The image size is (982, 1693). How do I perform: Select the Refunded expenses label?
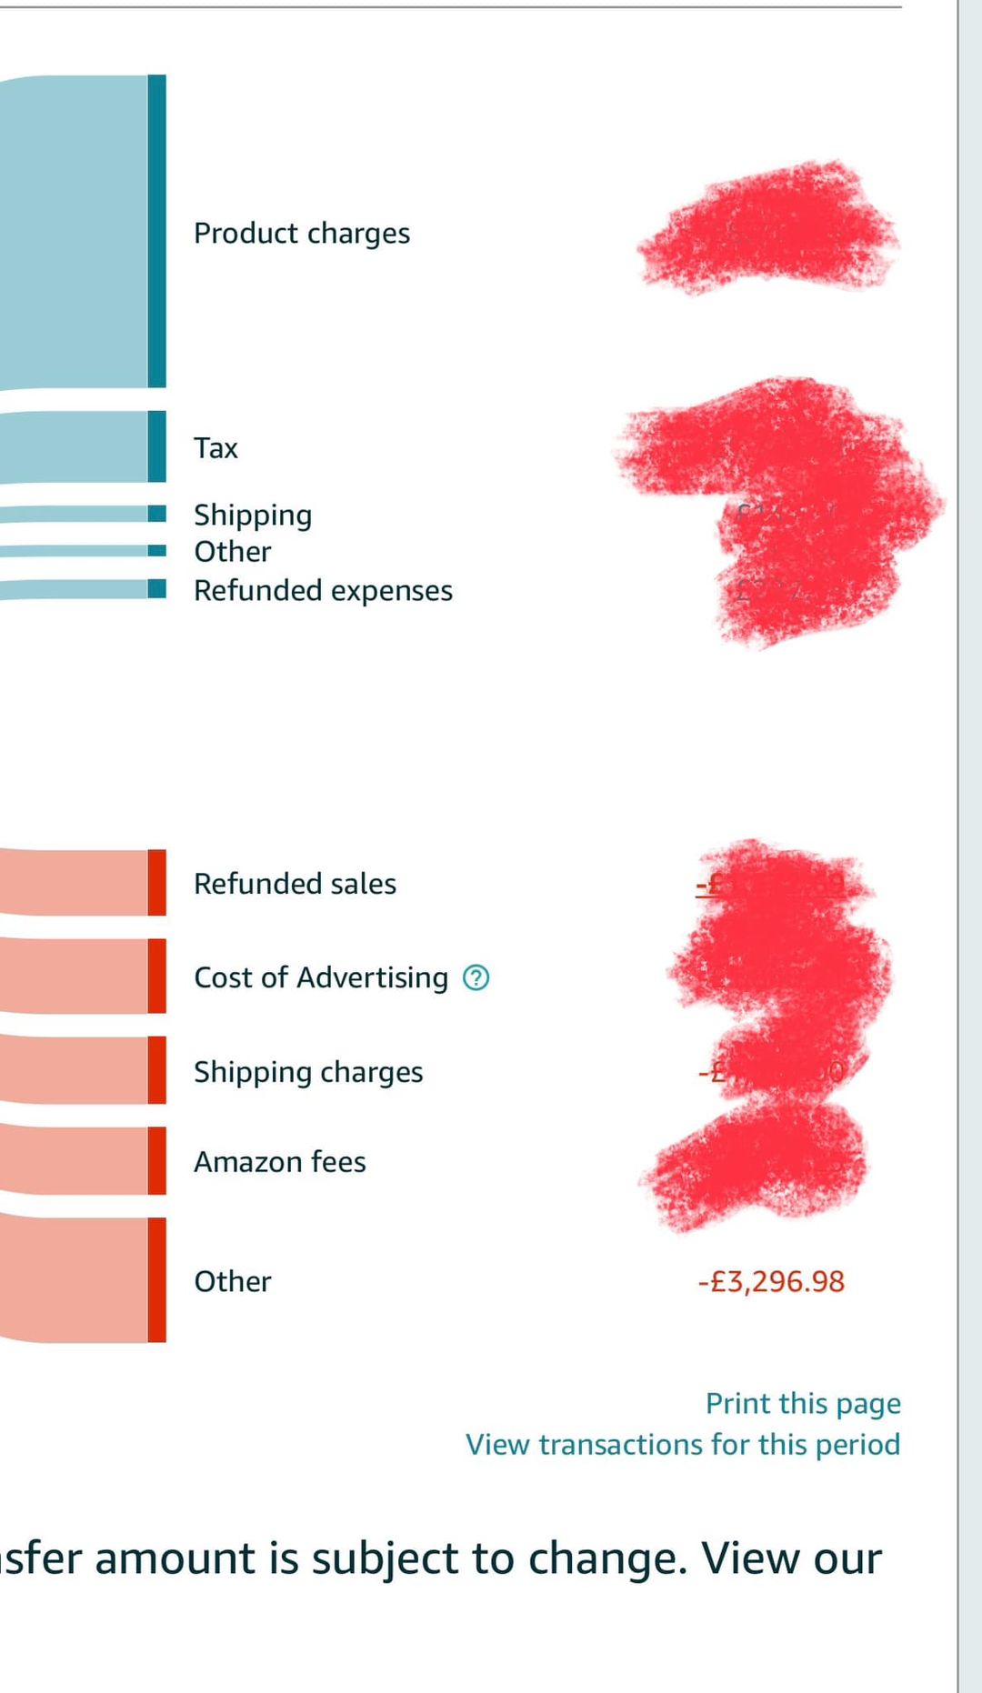[323, 591]
